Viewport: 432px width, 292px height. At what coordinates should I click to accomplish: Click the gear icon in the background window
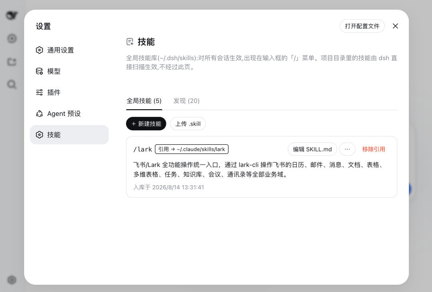[x=12, y=280]
